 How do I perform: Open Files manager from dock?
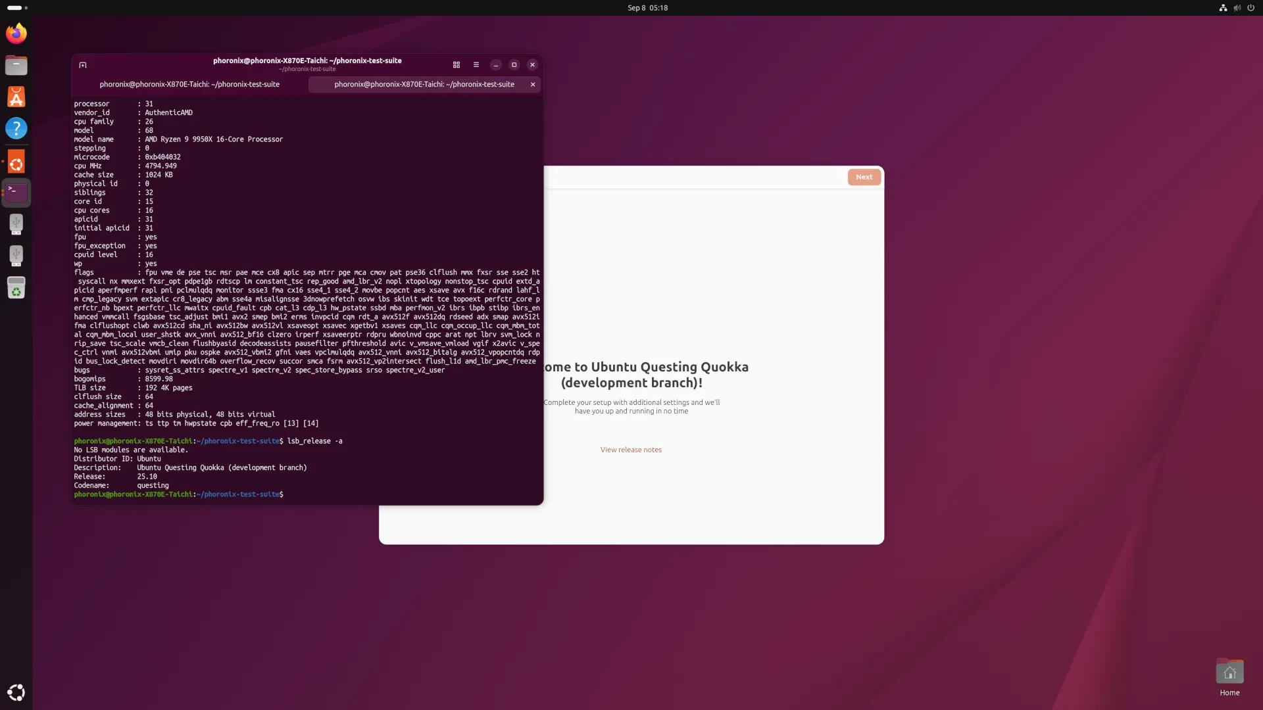point(16,65)
